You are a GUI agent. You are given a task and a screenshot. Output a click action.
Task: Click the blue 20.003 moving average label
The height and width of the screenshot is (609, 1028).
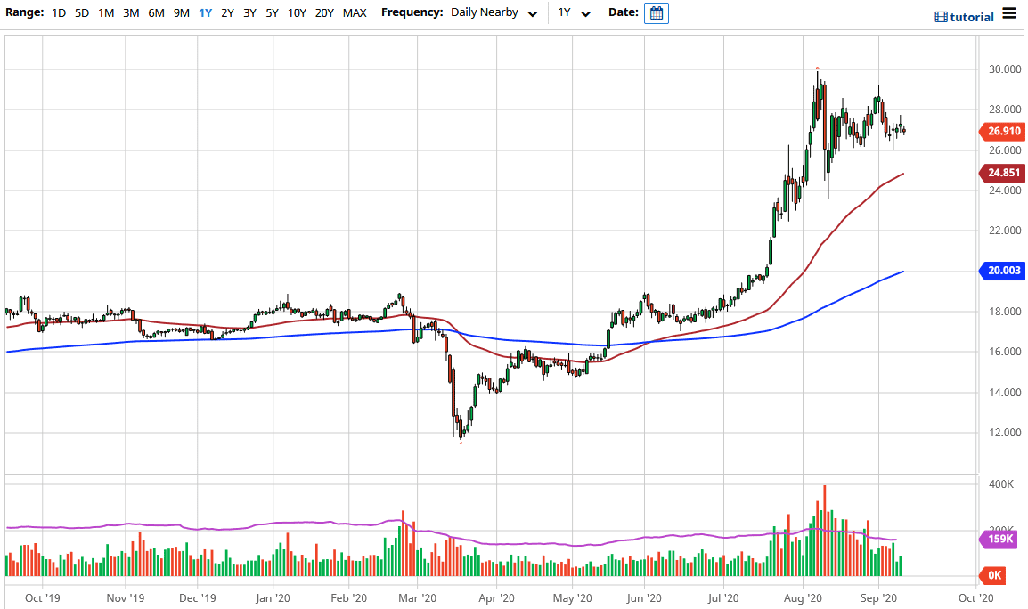pyautogui.click(x=1004, y=272)
